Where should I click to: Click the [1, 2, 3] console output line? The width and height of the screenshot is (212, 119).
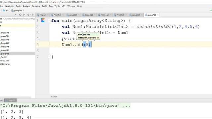(12, 112)
